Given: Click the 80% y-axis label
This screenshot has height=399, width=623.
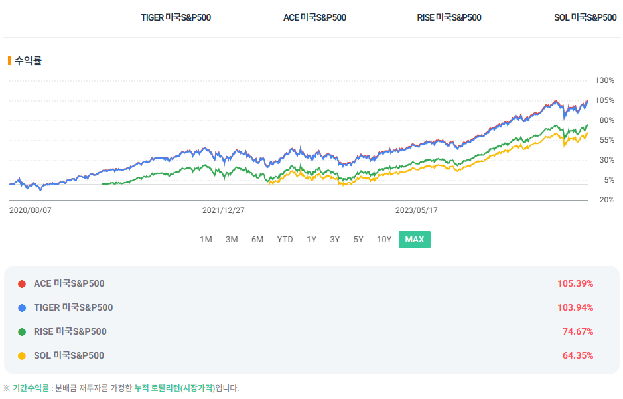Looking at the screenshot, I should pos(606,120).
